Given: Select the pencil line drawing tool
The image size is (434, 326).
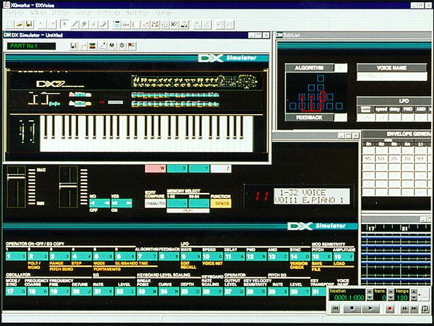Looking at the screenshot, I should [x=74, y=24].
